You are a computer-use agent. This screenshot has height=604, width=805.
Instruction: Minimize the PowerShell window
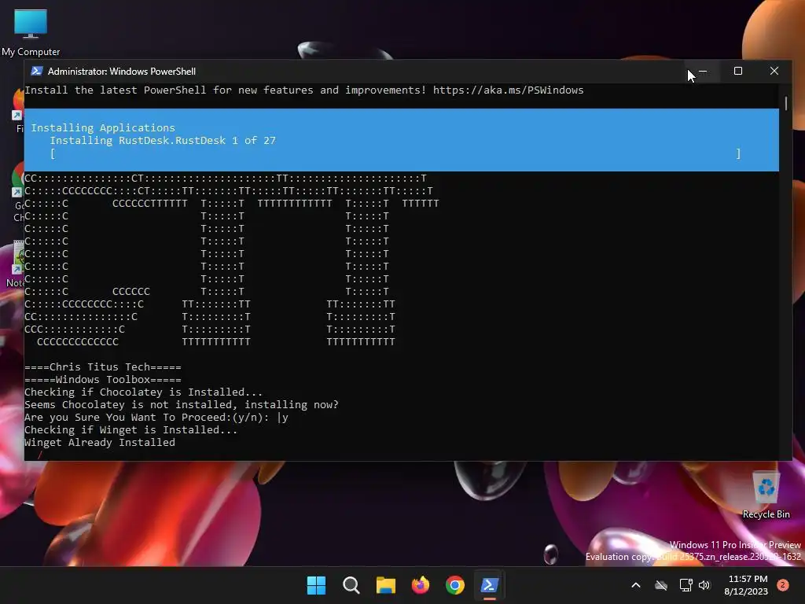pyautogui.click(x=703, y=71)
